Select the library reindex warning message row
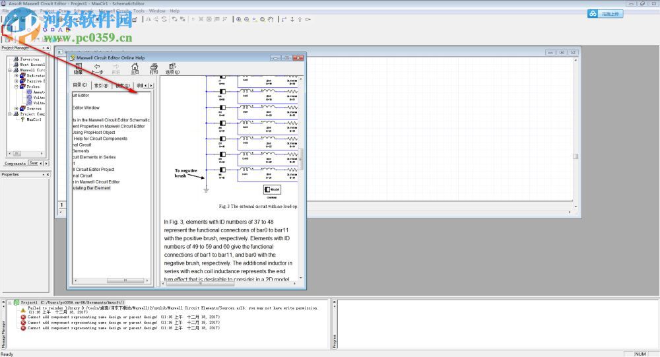Viewport: 660px width, 357px height. click(x=172, y=310)
